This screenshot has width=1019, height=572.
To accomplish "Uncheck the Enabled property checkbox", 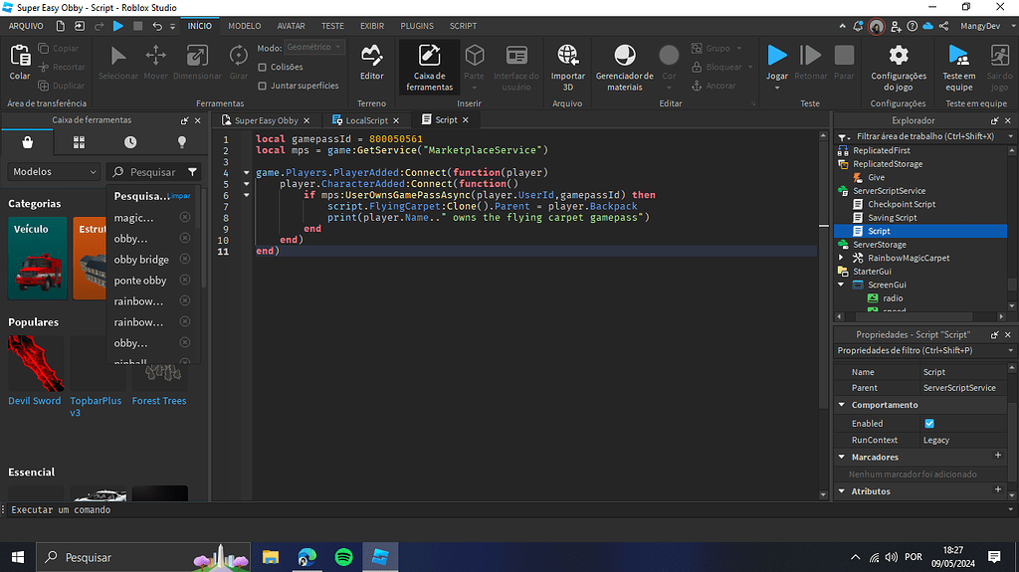I will [x=929, y=423].
